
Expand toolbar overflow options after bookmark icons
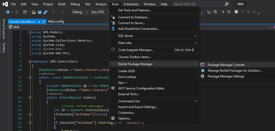[x=258, y=13]
